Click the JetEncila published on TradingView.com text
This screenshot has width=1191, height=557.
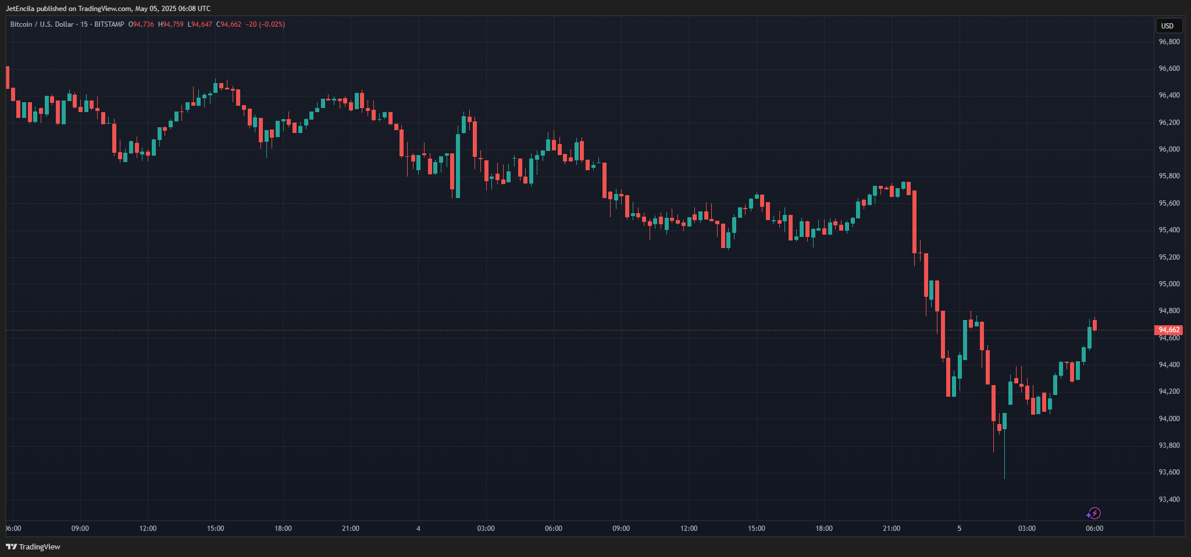(108, 9)
